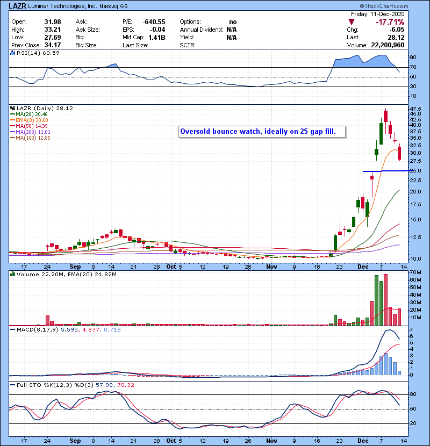Viewport: 430px width, 446px height.
Task: Click the High value 33.21
Action: tap(53, 30)
